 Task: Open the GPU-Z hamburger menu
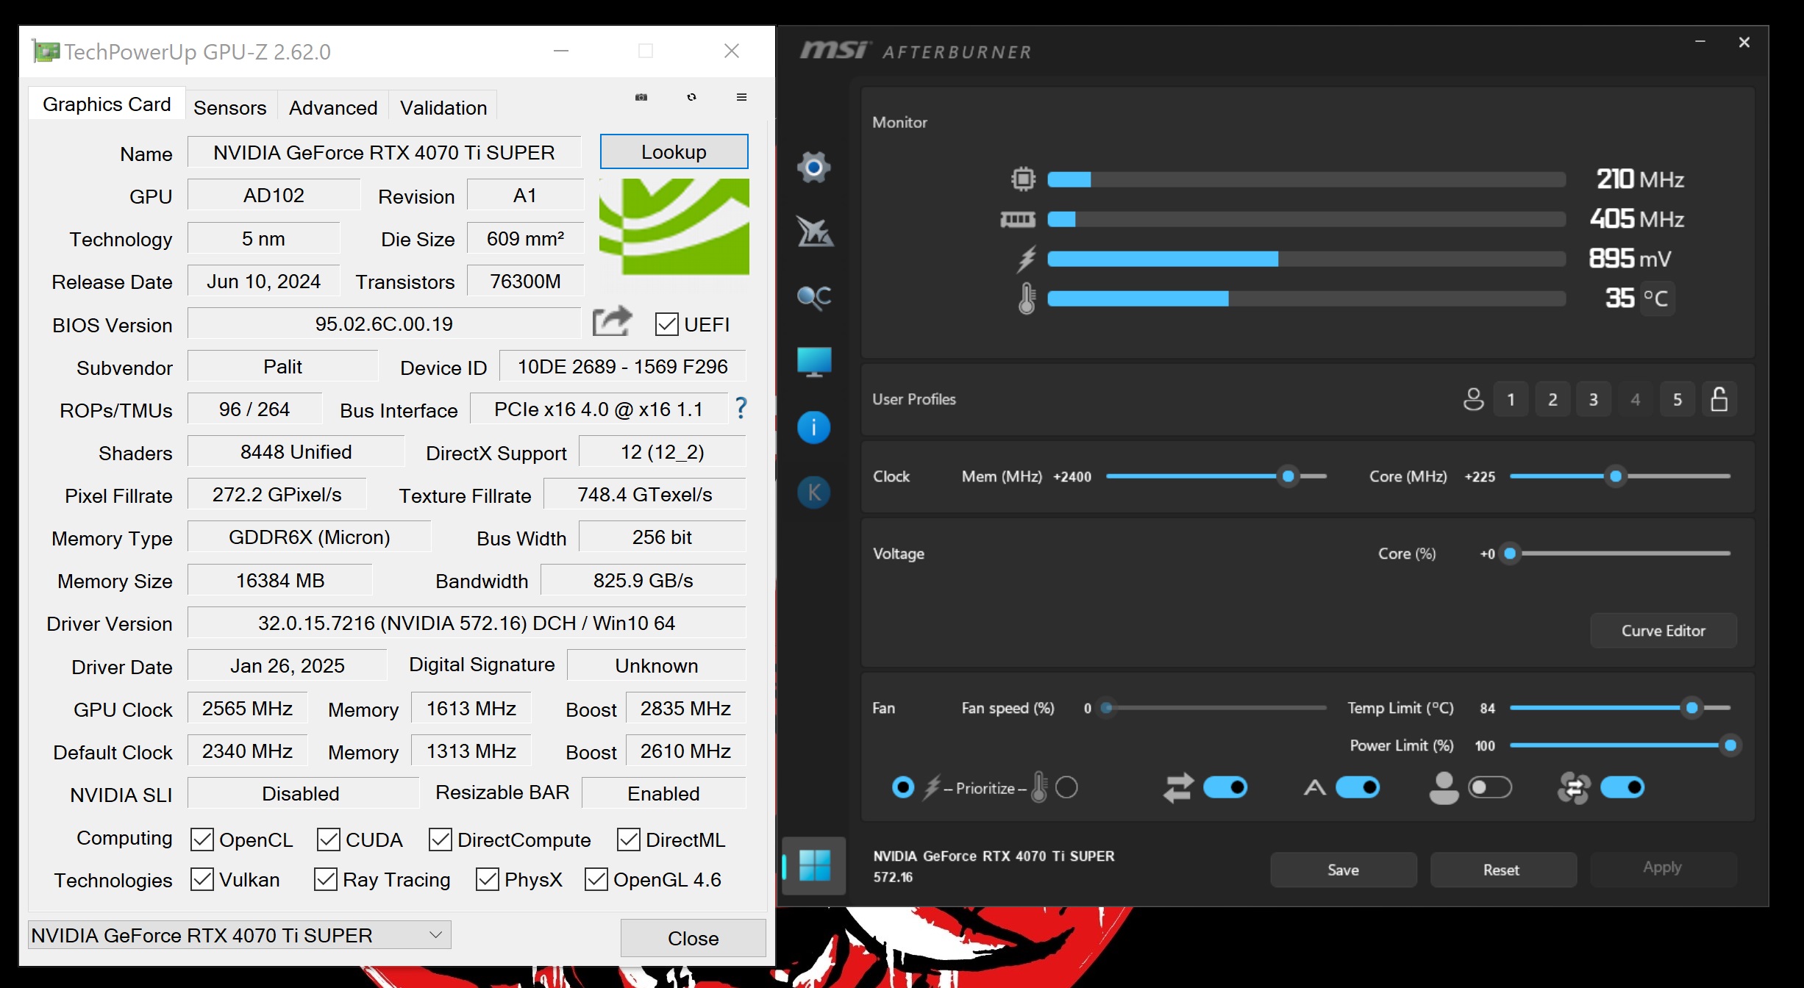(x=741, y=97)
